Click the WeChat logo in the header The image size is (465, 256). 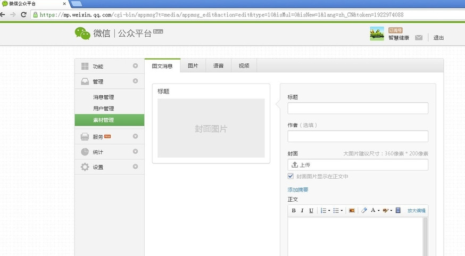tap(82, 34)
